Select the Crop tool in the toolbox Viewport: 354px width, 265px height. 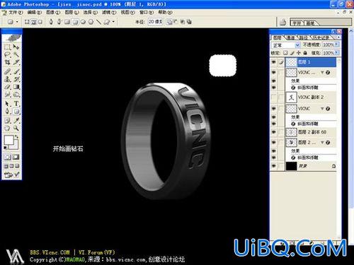point(7,62)
